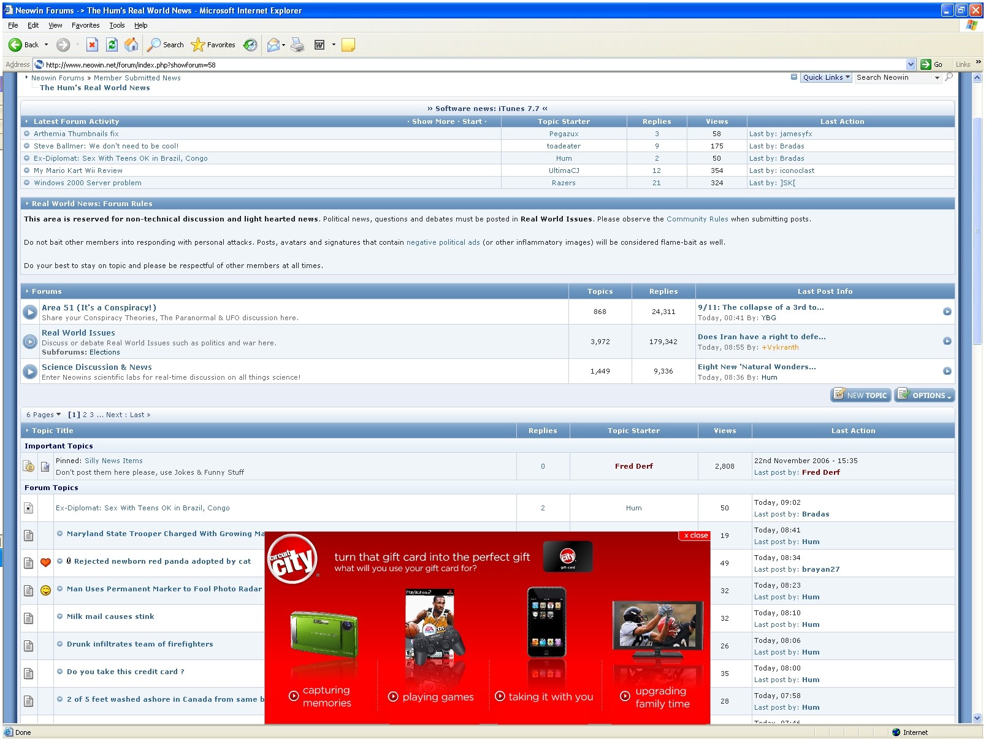
Task: Open the Favorites menu in menu bar
Action: [x=85, y=25]
